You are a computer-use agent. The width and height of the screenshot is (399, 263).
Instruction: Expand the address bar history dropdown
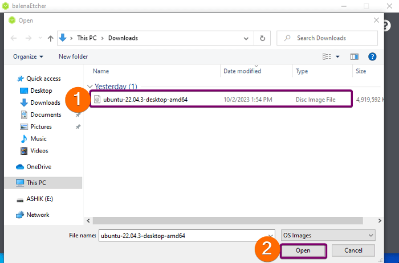coord(246,38)
